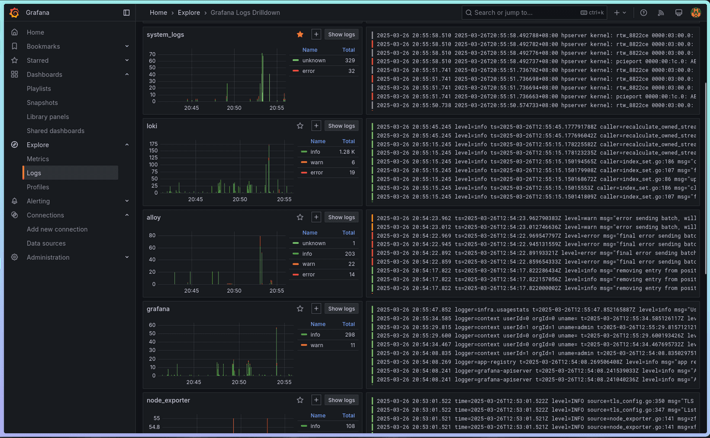The image size is (710, 438).
Task: Show logs for system_logs
Action: tap(342, 34)
